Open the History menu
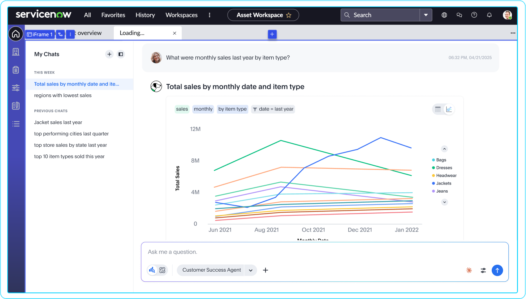Viewport: 526px width, 299px height. [145, 15]
